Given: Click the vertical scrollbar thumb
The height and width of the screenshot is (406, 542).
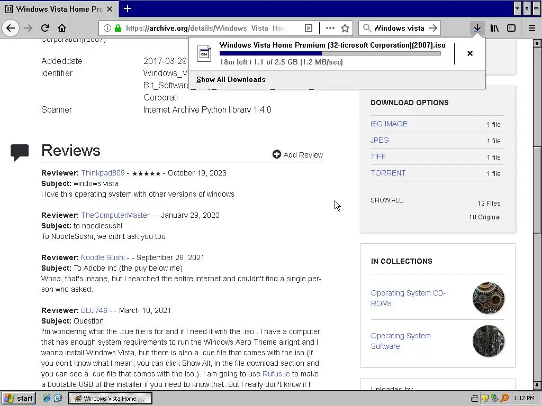Looking at the screenshot, I should [x=537, y=190].
